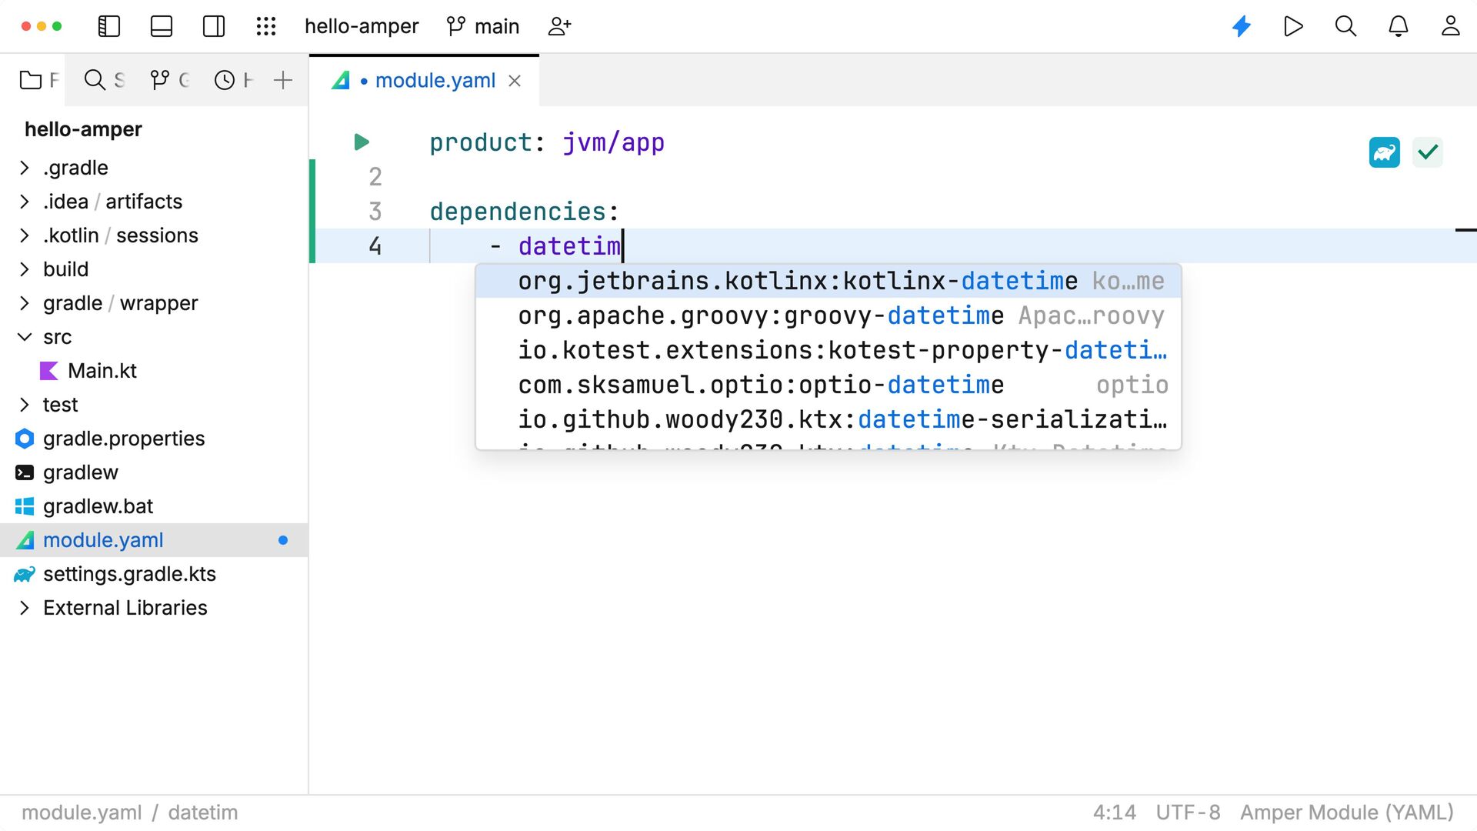Image resolution: width=1477 pixels, height=831 pixels.
Task: Toggle the bottom panel
Action: pyautogui.click(x=162, y=26)
